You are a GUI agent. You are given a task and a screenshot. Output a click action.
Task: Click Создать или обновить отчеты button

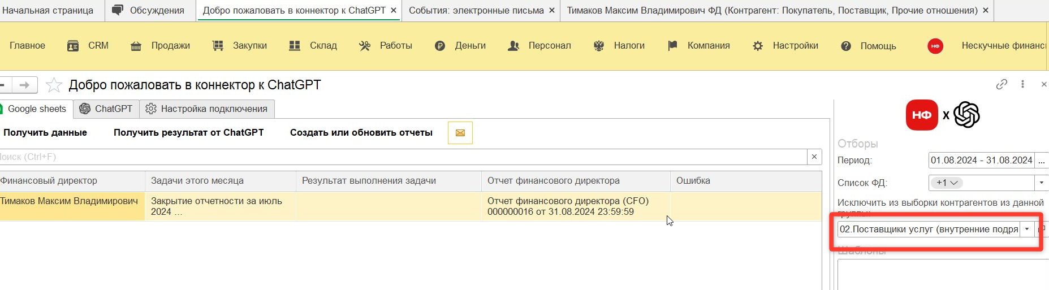[x=361, y=133]
